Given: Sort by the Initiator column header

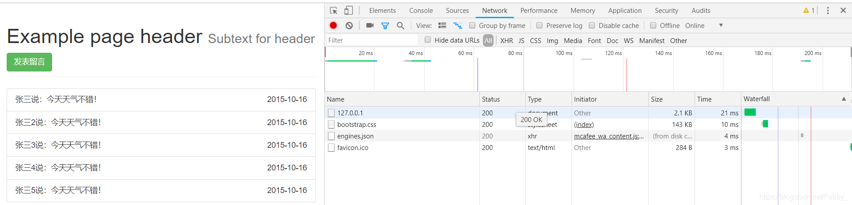Looking at the screenshot, I should pyautogui.click(x=610, y=99).
